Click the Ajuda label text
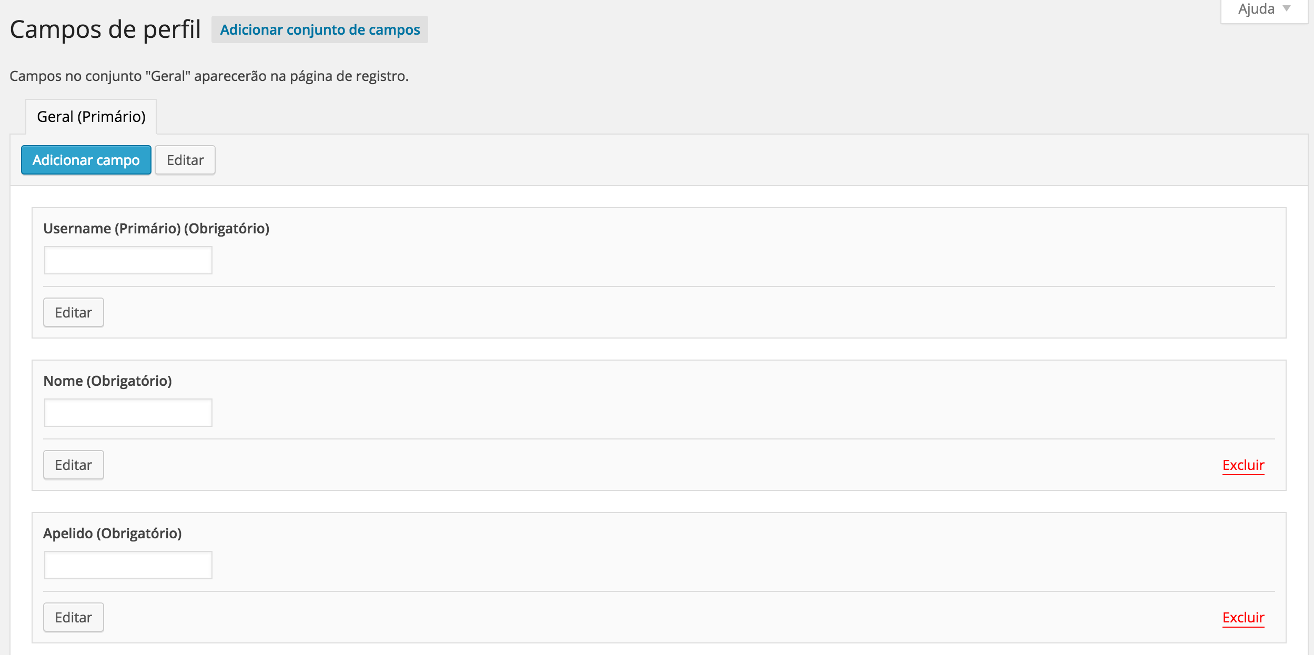This screenshot has width=1314, height=655. (1256, 9)
